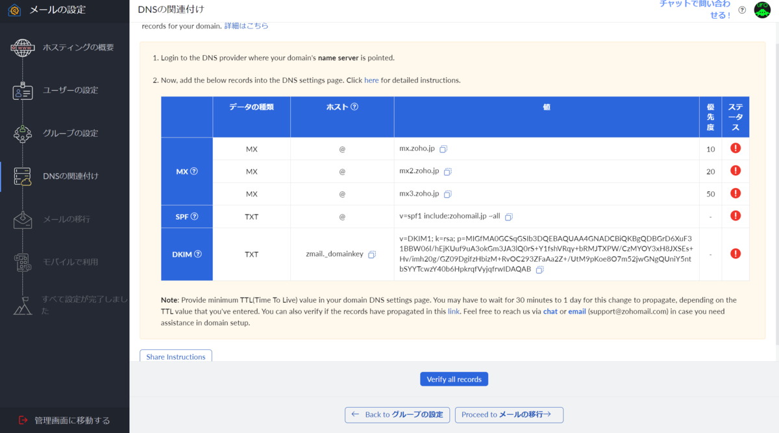Click the グループの設定 group icon

pyautogui.click(x=23, y=134)
